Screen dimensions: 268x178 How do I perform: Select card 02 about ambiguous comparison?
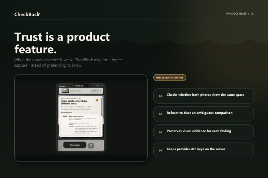(x=203, y=114)
